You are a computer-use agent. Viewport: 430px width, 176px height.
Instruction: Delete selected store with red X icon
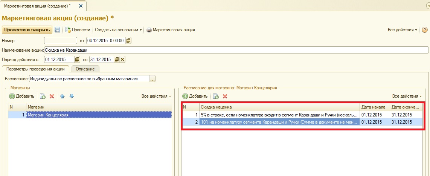click(x=52, y=96)
